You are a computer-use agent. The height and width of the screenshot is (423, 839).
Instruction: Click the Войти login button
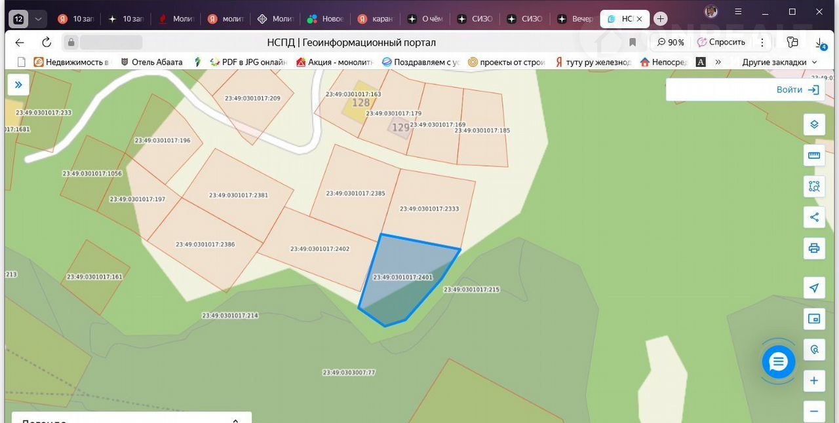(797, 90)
